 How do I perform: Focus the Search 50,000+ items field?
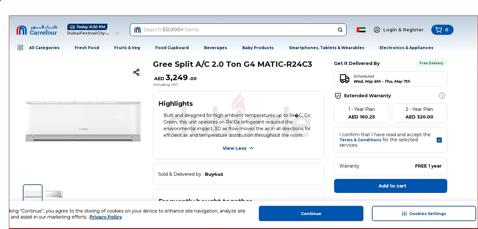click(x=238, y=30)
